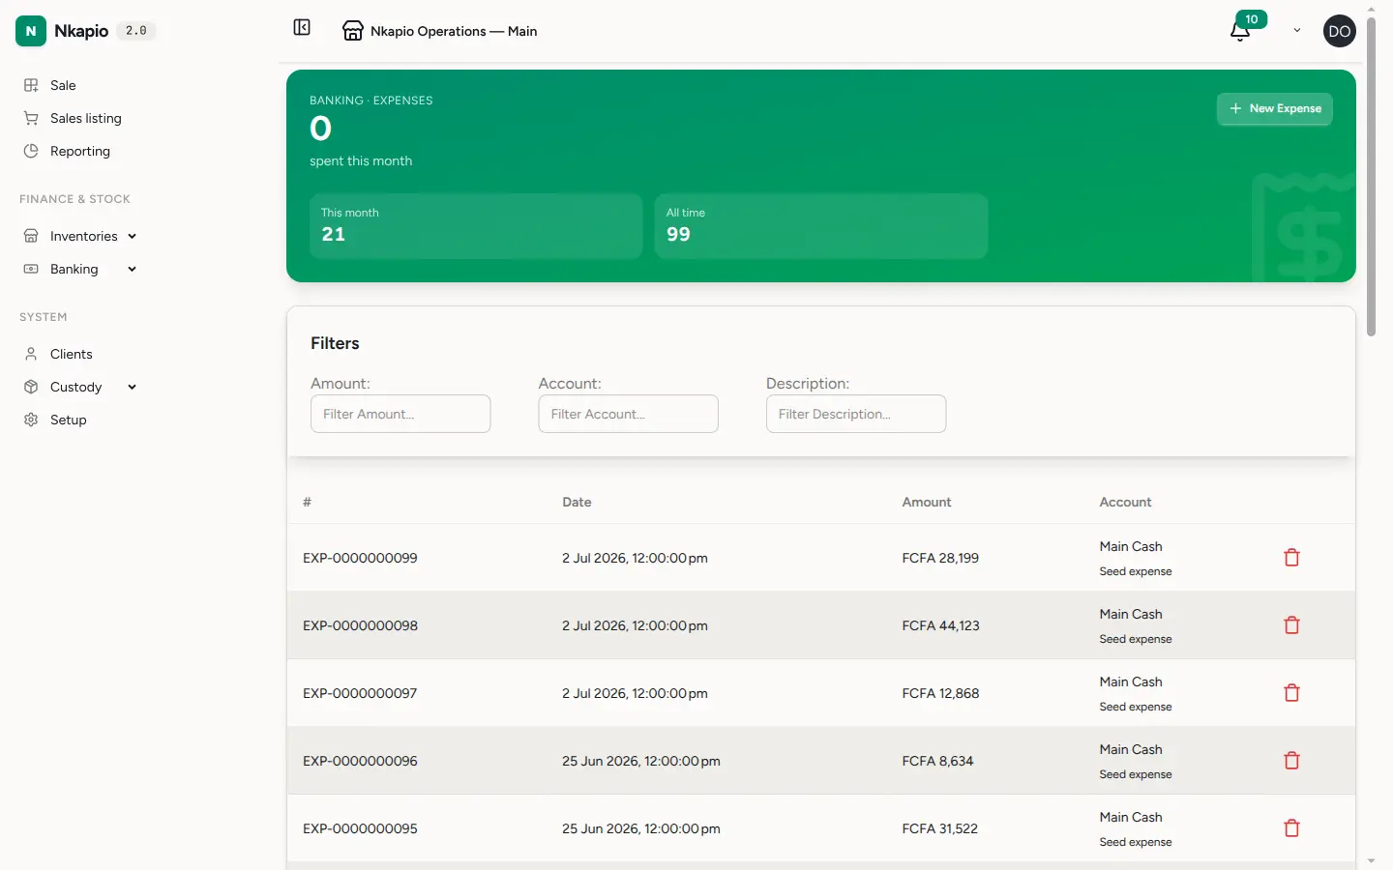Select the EXP-0000000095 cell
Viewport: 1393px width, 870px height.
360,828
